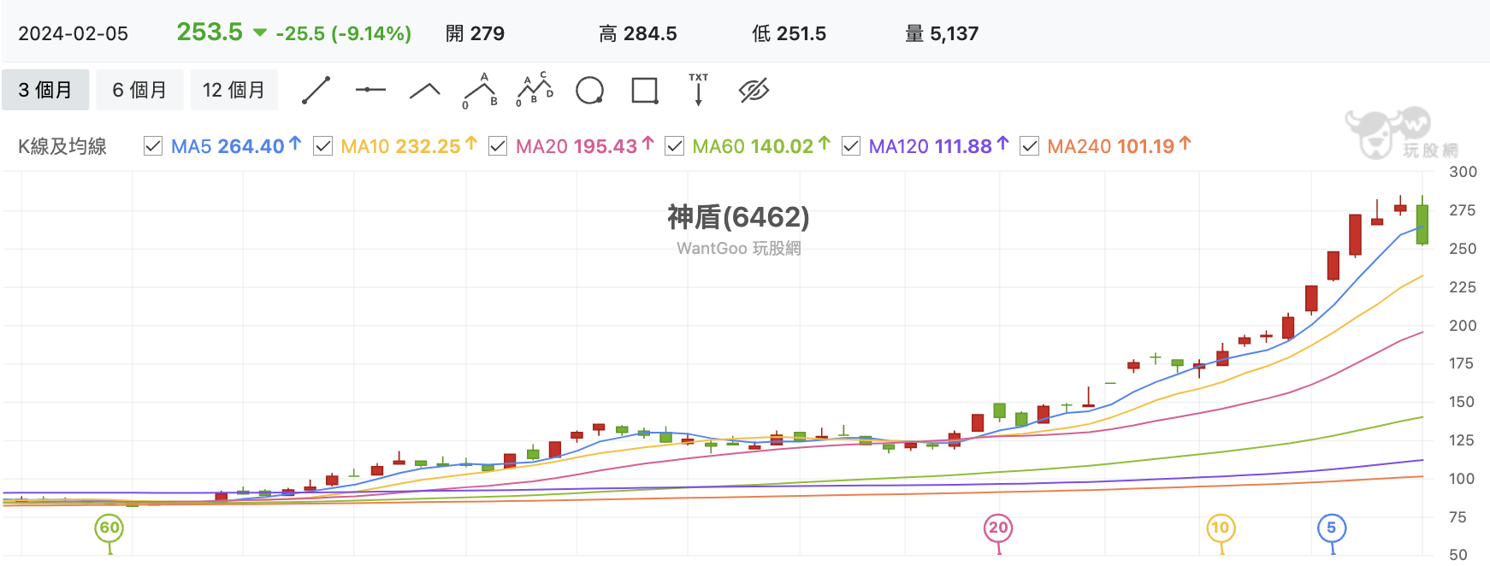
Task: Toggle the hide drawings eye icon
Action: pos(754,90)
